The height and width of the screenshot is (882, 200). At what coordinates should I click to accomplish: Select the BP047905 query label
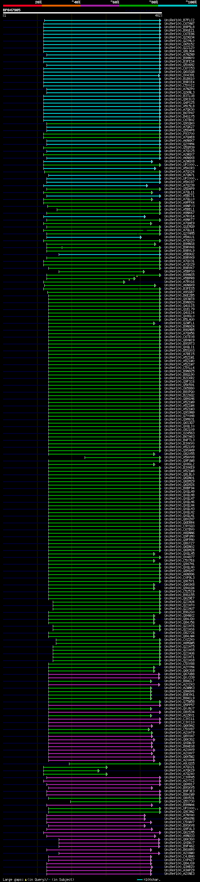click(12, 10)
